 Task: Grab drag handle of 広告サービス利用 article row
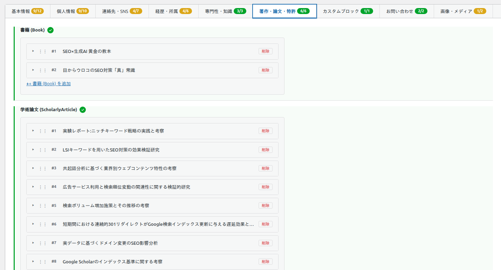coord(42,187)
